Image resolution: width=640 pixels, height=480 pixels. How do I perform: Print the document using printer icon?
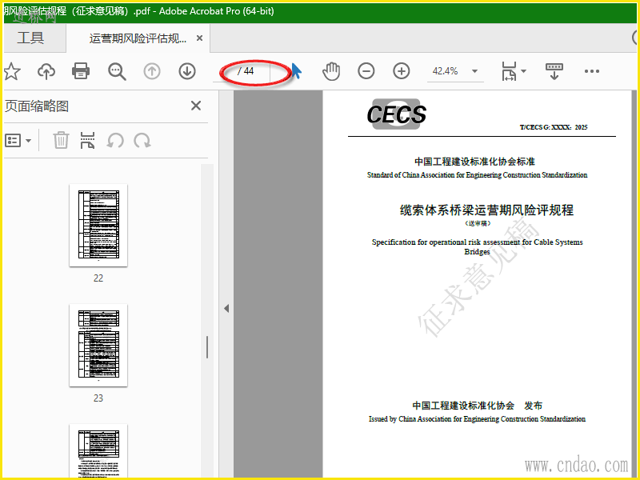(x=81, y=71)
